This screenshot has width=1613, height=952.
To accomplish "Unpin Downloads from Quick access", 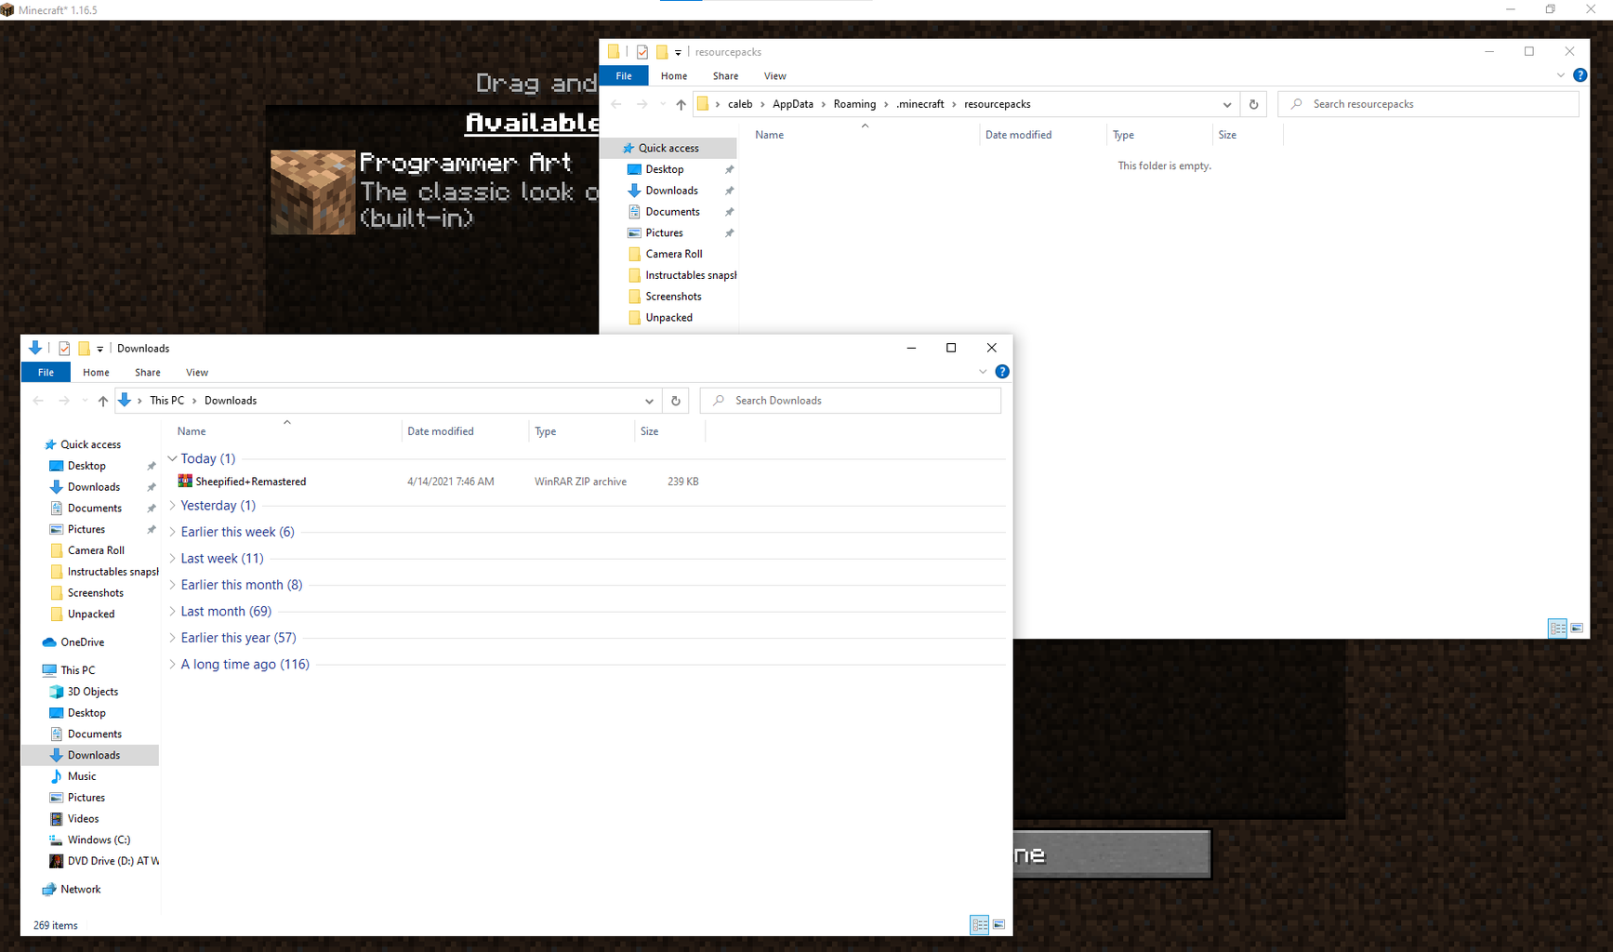I will point(152,486).
